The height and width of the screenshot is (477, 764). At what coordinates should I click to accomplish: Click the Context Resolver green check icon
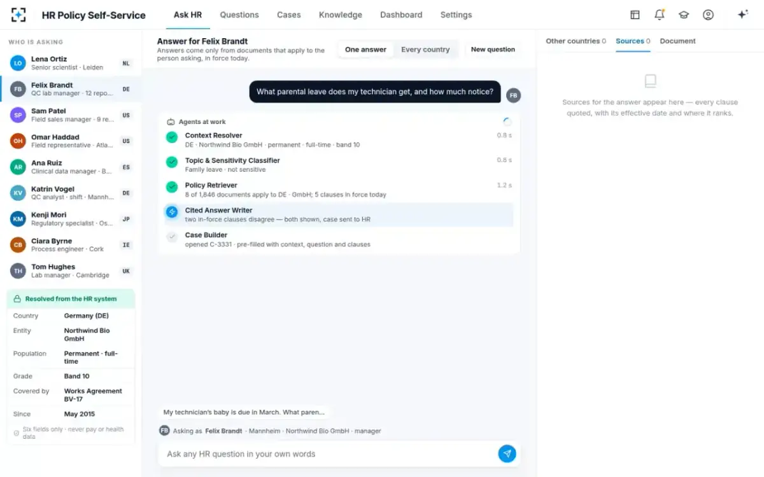click(x=172, y=137)
